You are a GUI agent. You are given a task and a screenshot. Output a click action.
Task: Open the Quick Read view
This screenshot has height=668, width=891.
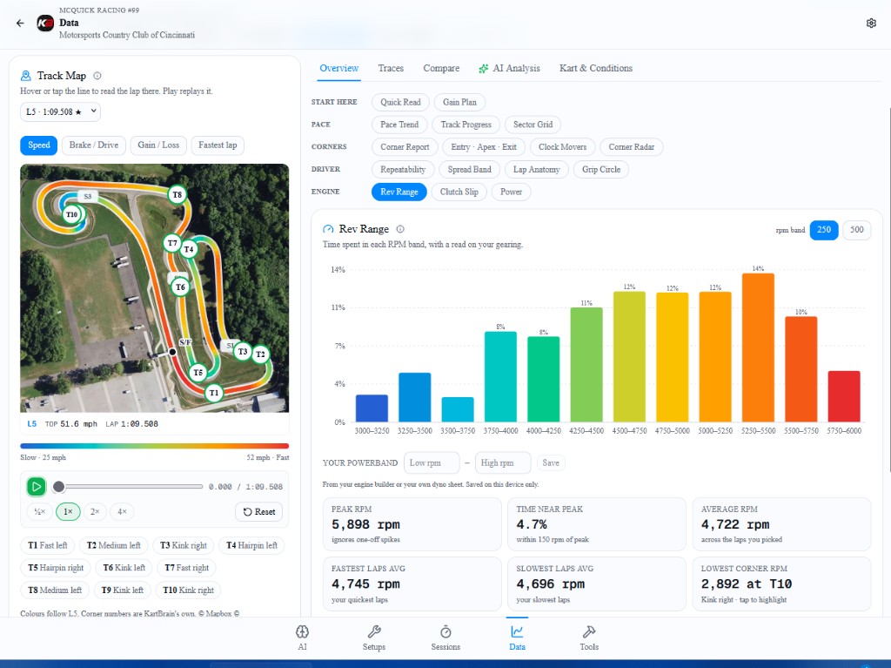coord(400,103)
